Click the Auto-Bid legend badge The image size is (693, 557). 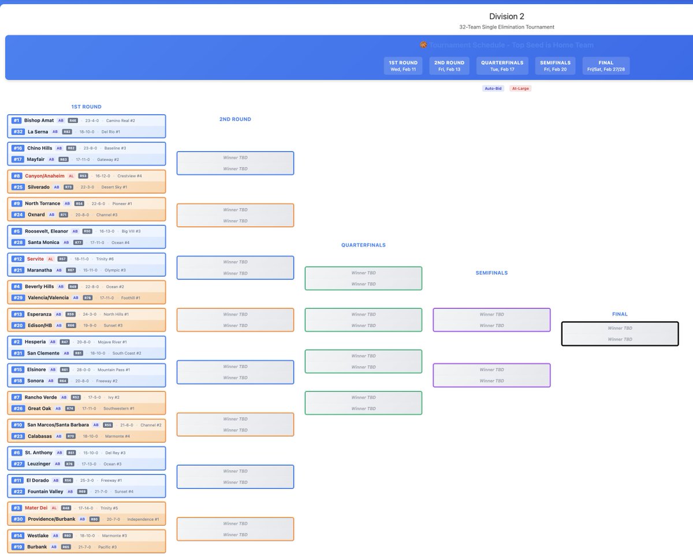pos(493,88)
